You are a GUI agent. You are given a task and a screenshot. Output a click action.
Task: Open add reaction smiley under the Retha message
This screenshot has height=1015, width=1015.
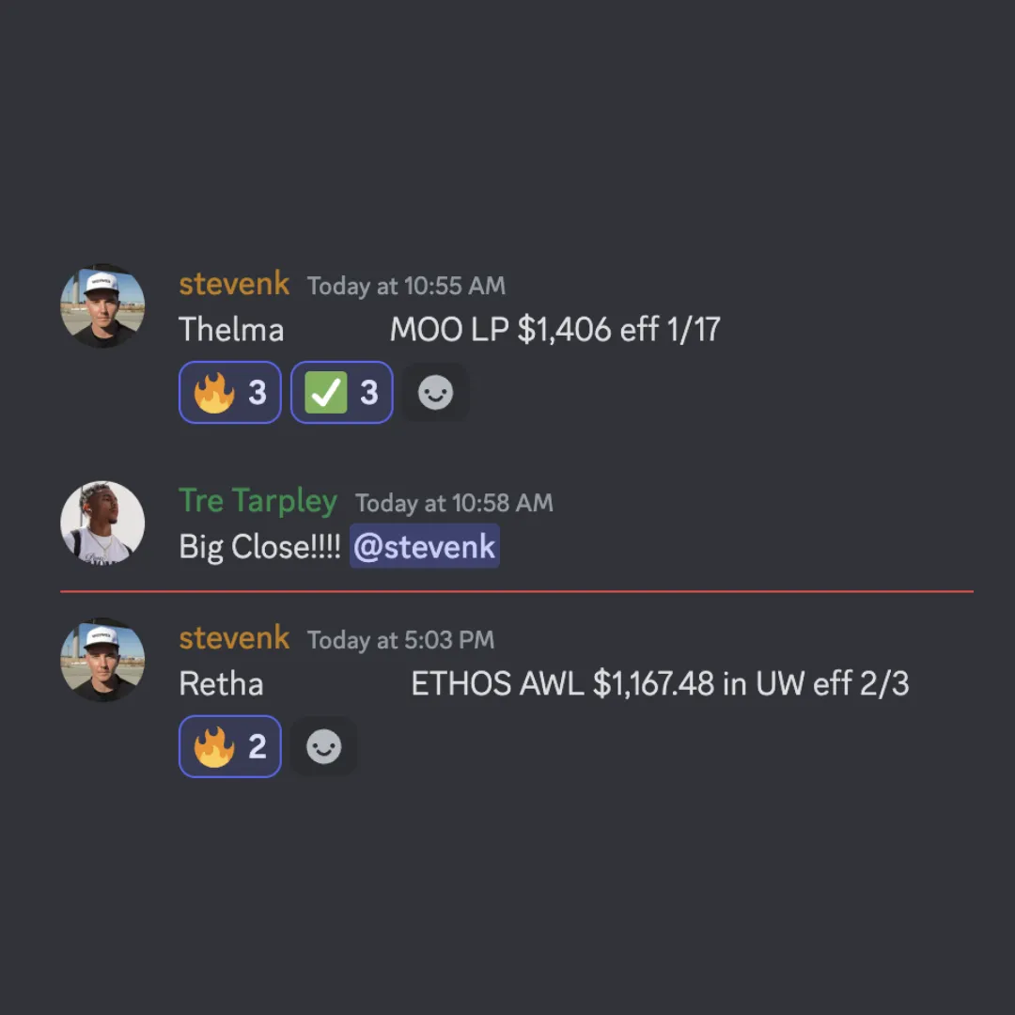(323, 746)
